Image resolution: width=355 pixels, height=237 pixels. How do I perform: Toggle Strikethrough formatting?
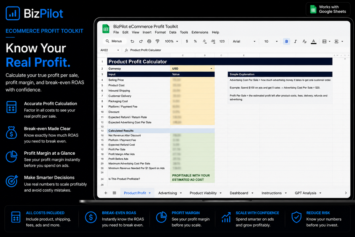304,41
